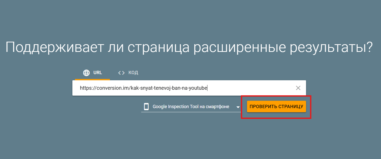381x159 pixels.
Task: Click the ПРОВЕРИТЬ СТРАНИЦУ button
Action: (x=276, y=106)
